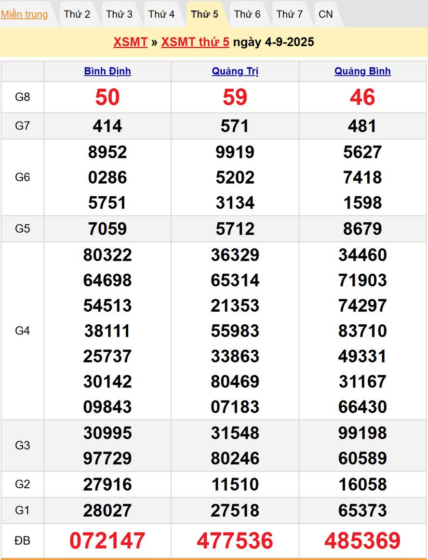The image size is (428, 560).
Task: Switch to the Thứ 3 tab
Action: coord(119,14)
